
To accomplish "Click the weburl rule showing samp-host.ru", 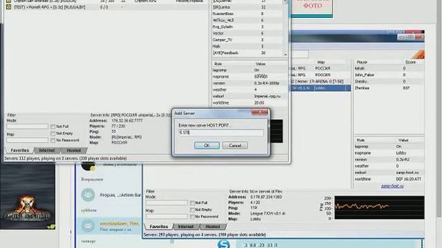I will click(x=389, y=172).
